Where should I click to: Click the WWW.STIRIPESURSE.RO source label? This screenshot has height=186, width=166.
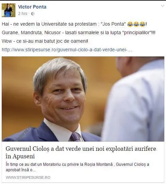pyautogui.click(x=28, y=177)
